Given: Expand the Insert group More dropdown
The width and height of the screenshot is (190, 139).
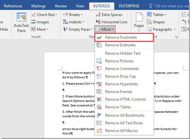Looking at the screenshot, I should click(x=47, y=29).
